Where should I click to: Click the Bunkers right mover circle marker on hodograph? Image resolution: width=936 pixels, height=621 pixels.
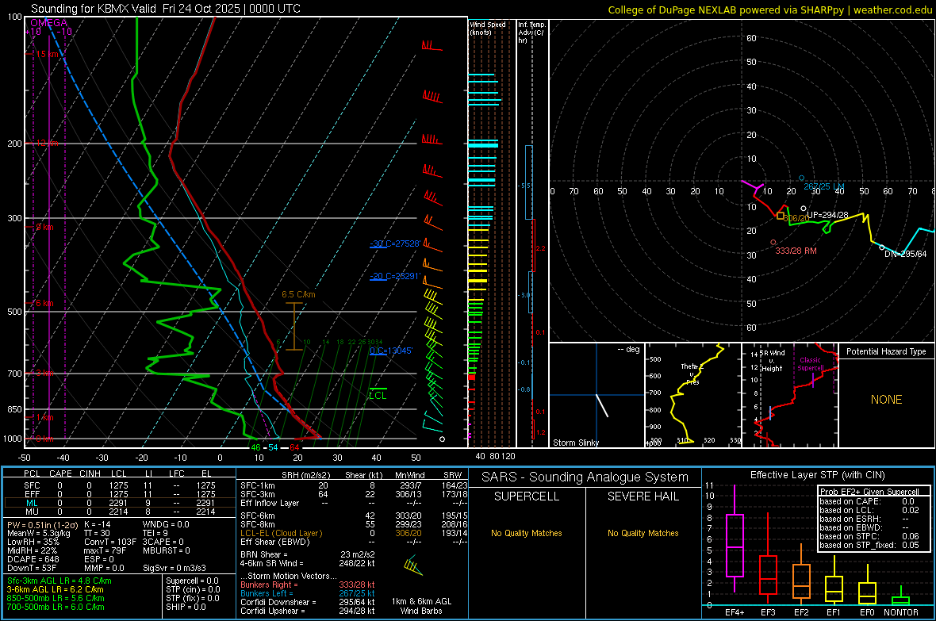pos(773,243)
